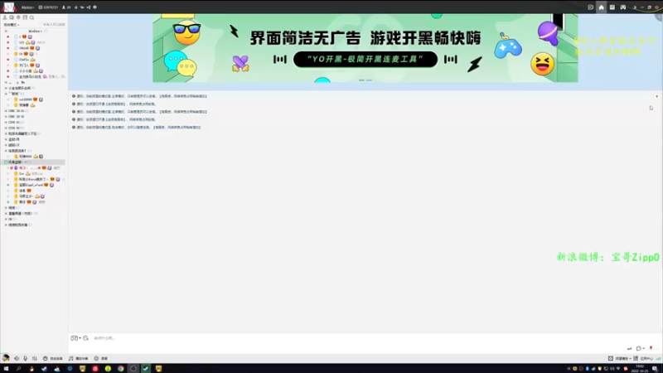Click the 自由发言 free-speech button

(53, 358)
